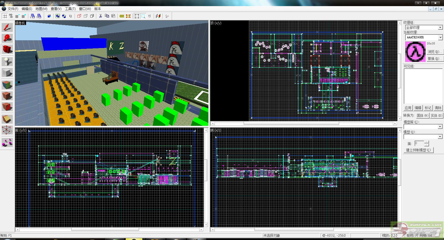Expand the texture group dropdown
The width and height of the screenshot is (444, 240).
pyautogui.click(x=440, y=27)
